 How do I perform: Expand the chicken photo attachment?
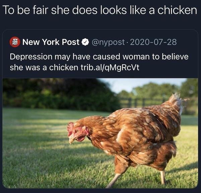(100, 133)
